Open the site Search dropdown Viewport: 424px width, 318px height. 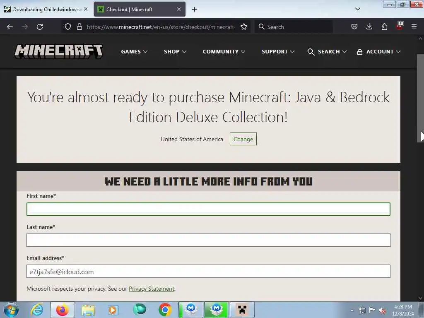327,52
